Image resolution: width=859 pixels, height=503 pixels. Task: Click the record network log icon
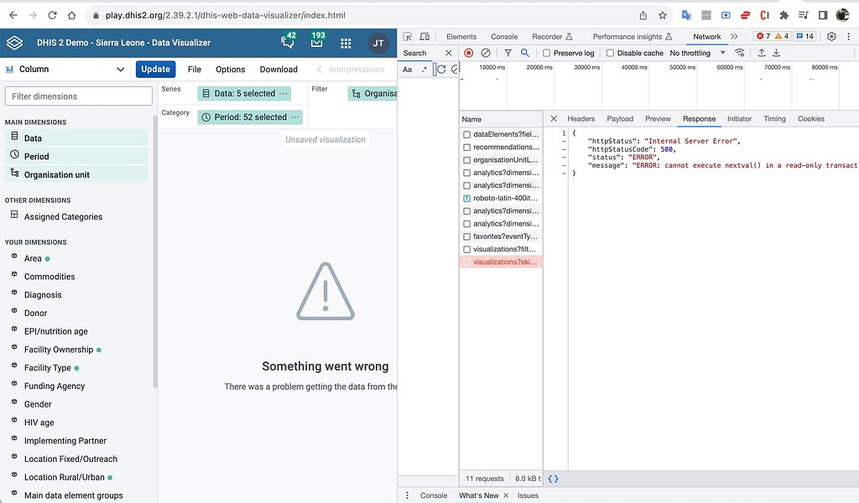469,52
